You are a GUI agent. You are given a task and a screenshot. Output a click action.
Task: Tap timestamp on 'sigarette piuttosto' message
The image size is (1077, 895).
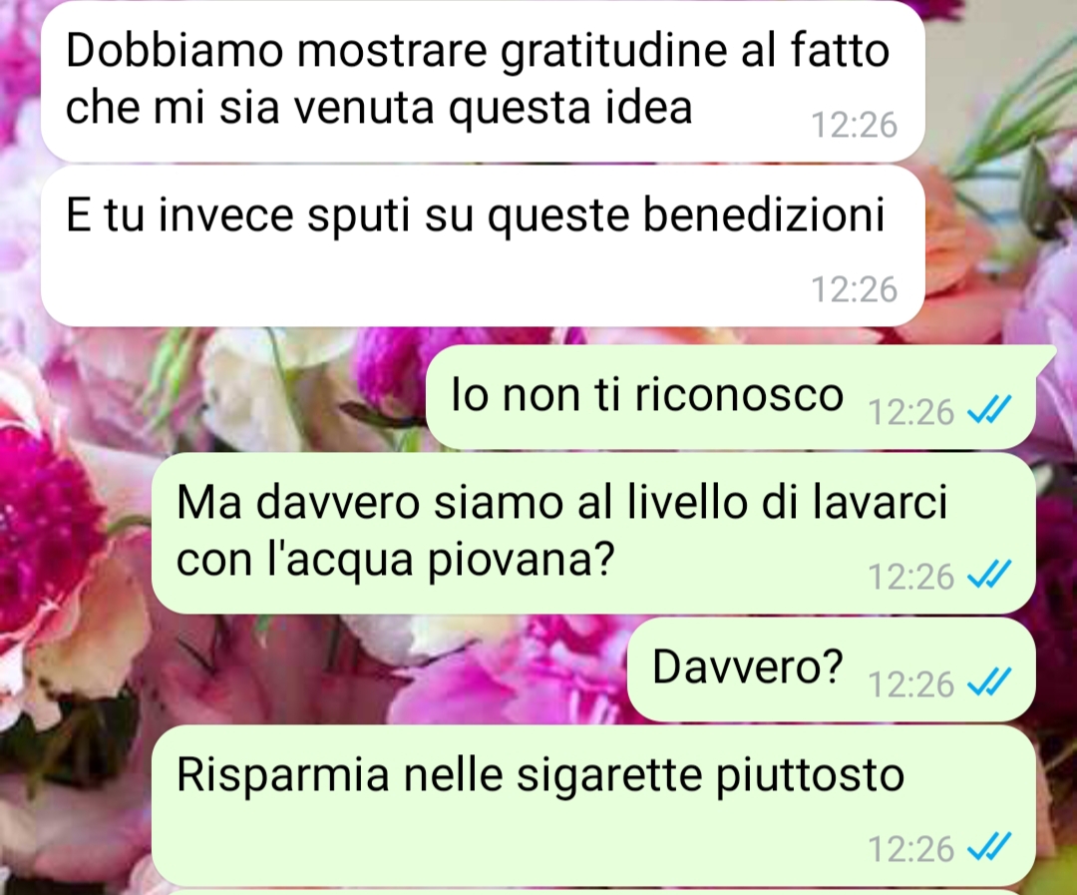[910, 848]
